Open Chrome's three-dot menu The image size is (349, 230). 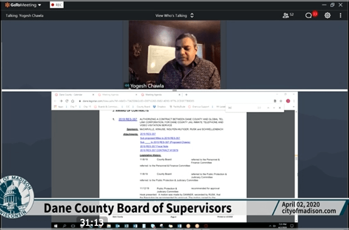point(294,101)
